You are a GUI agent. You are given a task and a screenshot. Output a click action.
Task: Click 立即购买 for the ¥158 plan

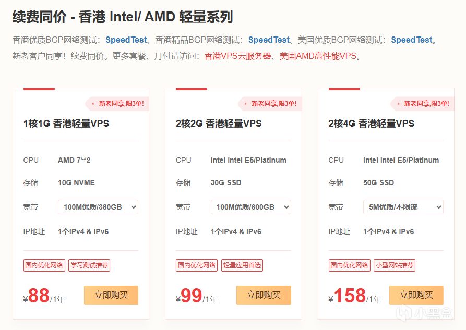pos(416,295)
